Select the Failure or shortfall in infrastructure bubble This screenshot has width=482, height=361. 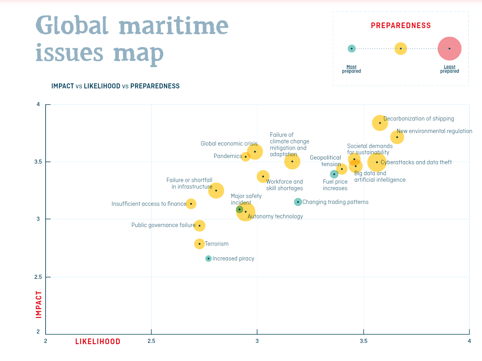coord(216,190)
